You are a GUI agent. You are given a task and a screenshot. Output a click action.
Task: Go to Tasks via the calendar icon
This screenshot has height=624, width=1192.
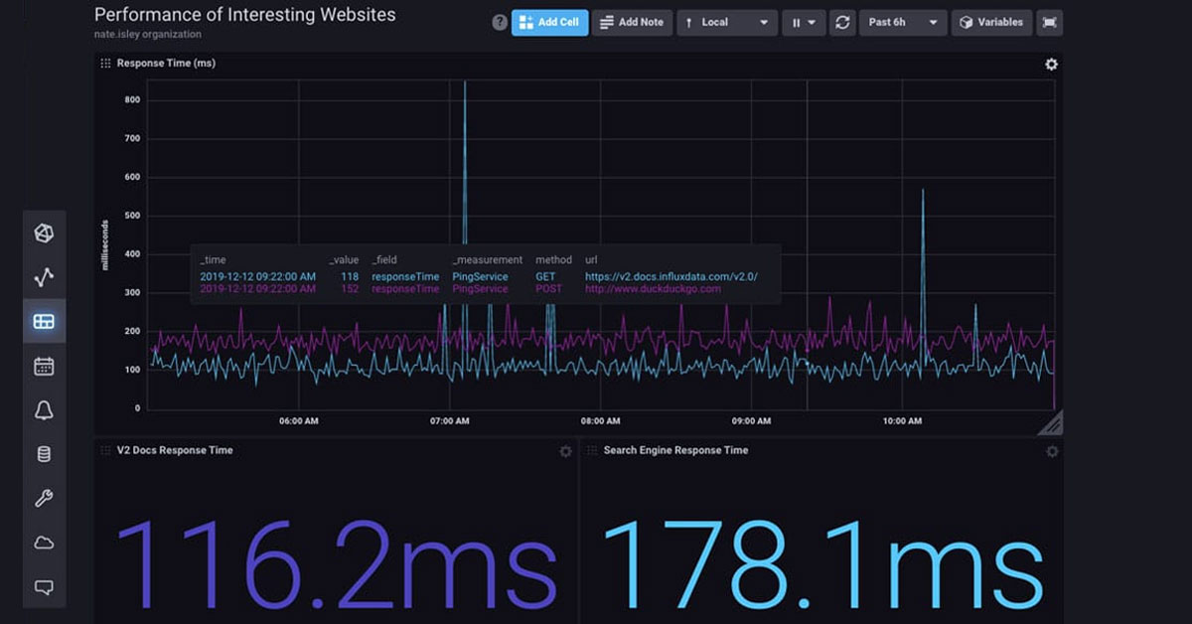tap(44, 366)
